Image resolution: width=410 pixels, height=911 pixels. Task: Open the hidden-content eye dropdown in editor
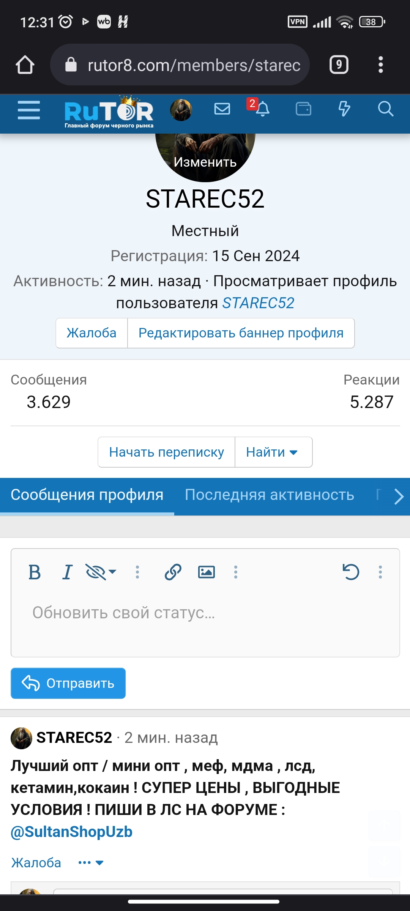(101, 572)
